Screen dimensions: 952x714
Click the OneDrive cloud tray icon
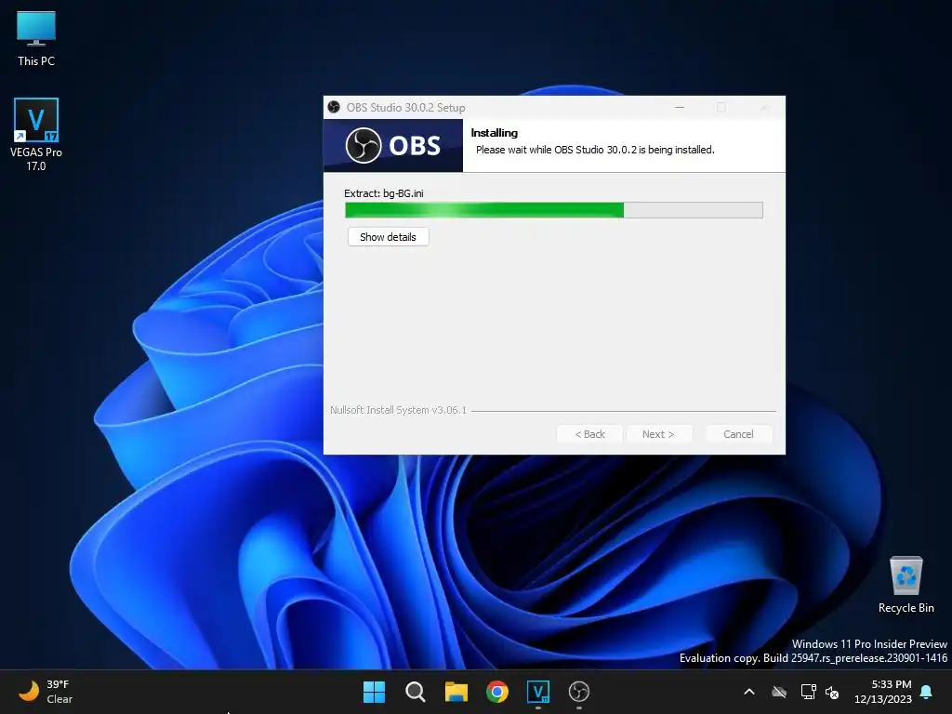pyautogui.click(x=779, y=692)
